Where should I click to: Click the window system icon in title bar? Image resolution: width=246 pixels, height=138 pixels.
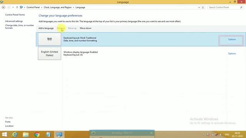2,2
